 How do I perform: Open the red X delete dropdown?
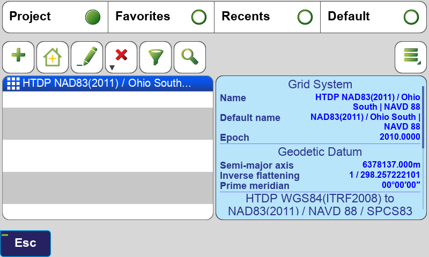(x=121, y=57)
